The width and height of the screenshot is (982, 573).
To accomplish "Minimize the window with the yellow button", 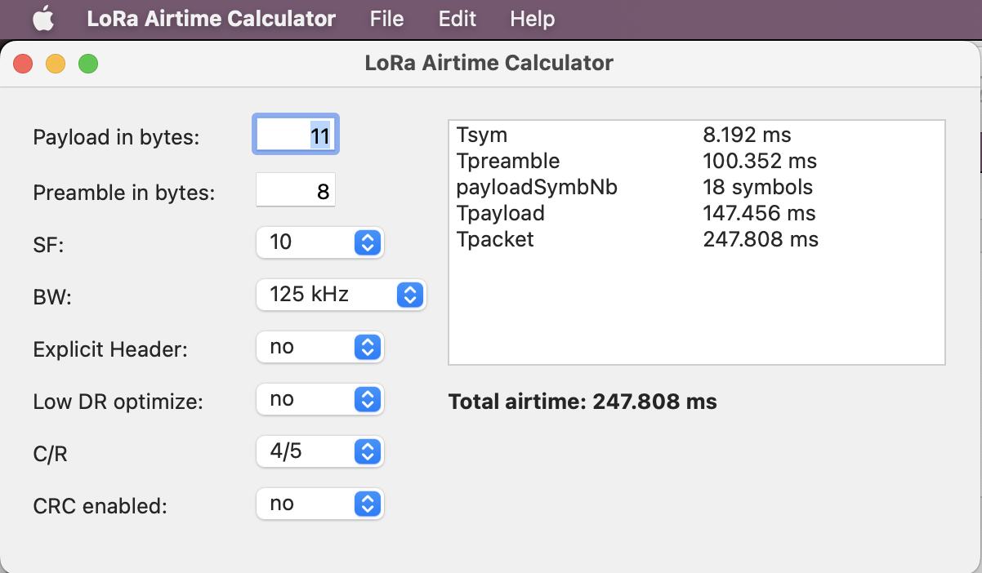I will [x=55, y=64].
